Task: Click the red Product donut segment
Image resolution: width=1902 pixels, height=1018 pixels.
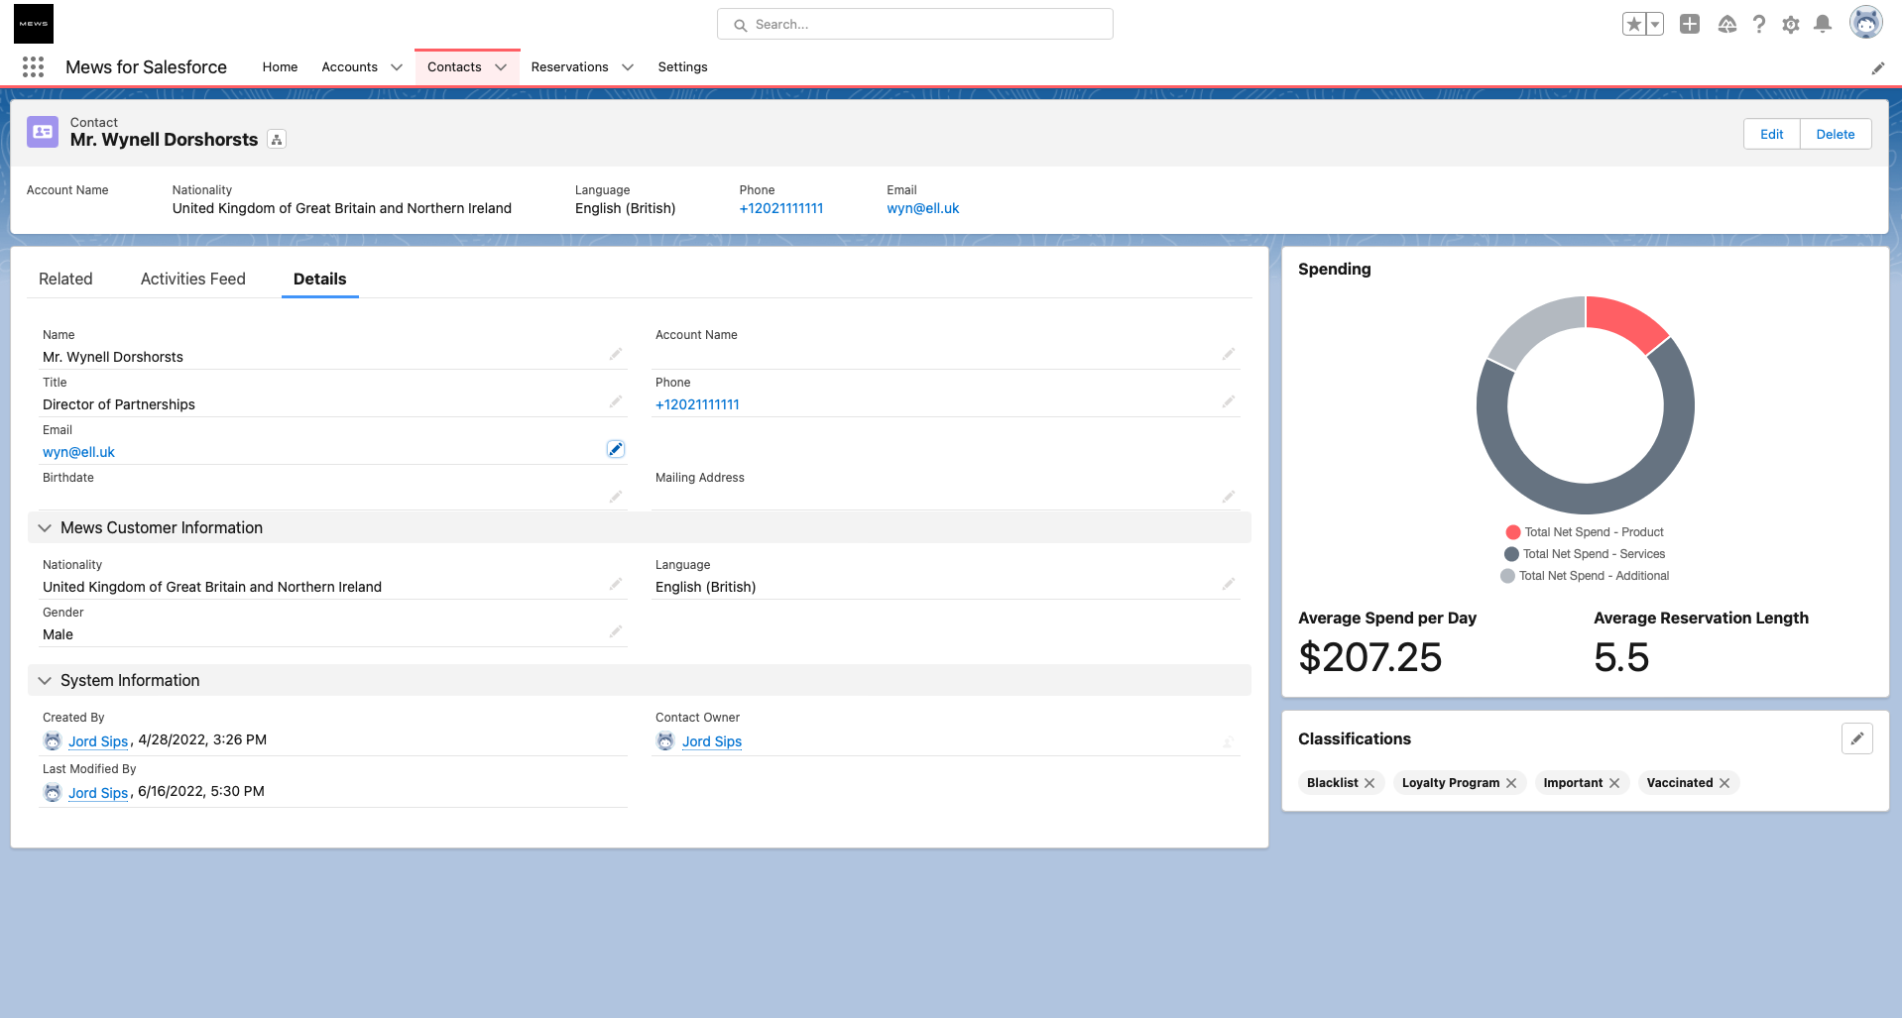Action: pos(1626,318)
